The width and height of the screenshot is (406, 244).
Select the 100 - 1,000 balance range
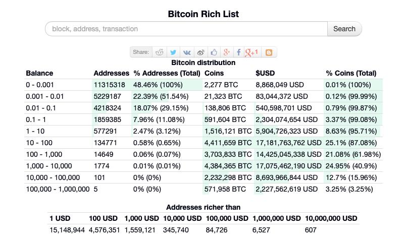[x=44, y=154]
